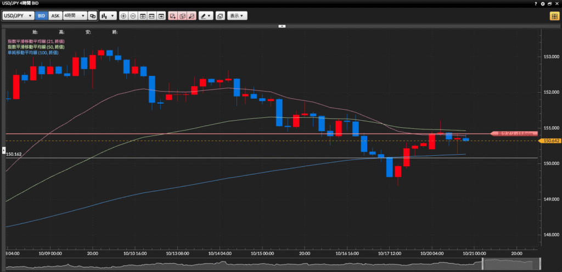Open the 4時間 timeframe dropdown
The height and width of the screenshot is (272, 562).
[74, 16]
